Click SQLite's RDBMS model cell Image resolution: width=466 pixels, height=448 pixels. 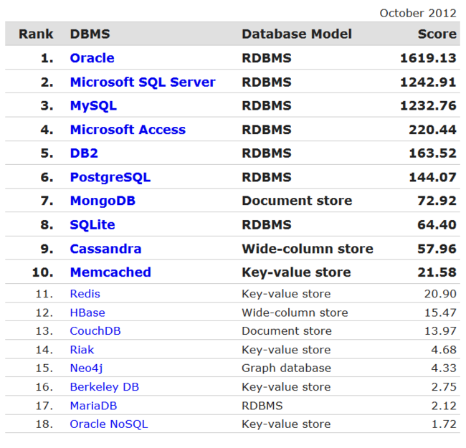click(x=267, y=225)
